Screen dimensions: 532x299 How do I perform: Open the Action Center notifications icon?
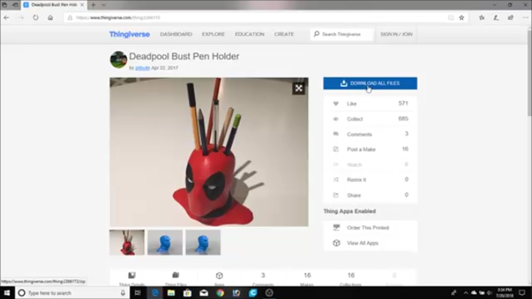click(x=522, y=293)
